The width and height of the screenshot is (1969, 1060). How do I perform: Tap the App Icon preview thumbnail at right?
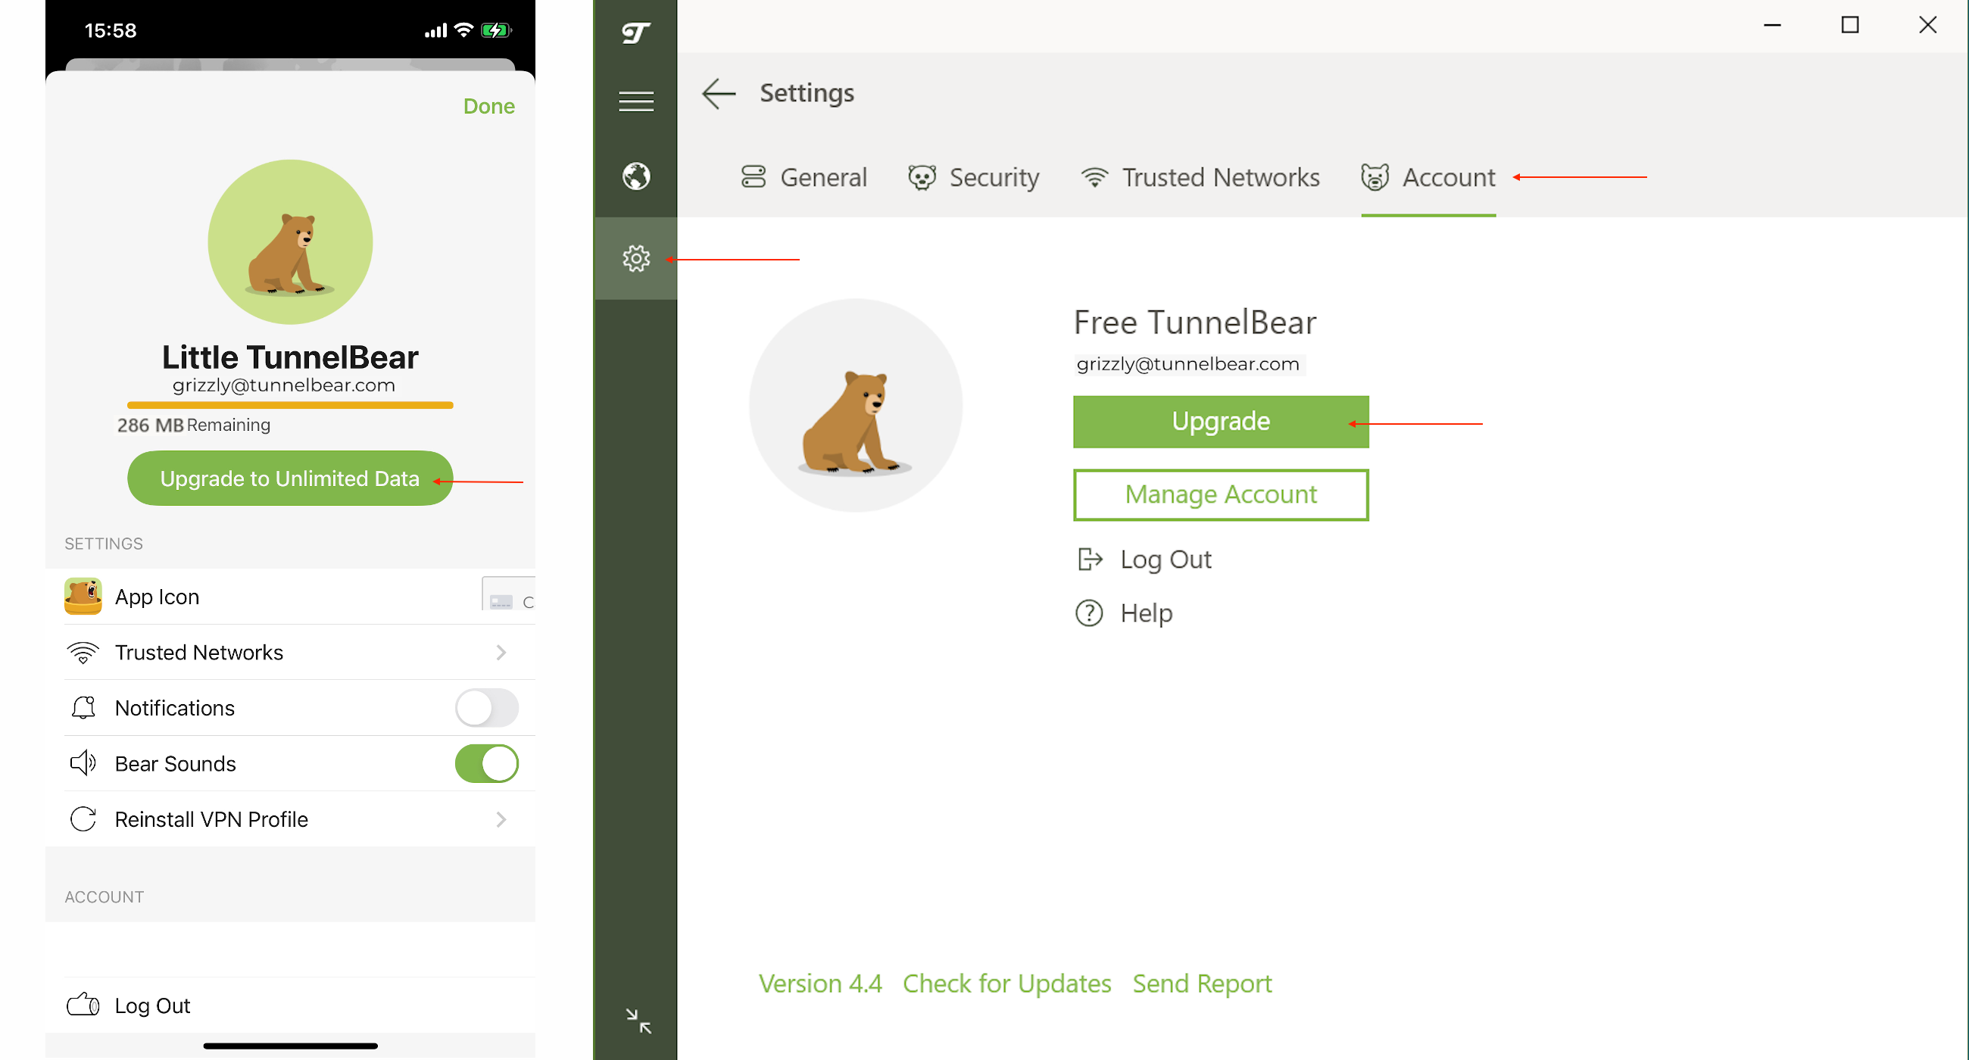coord(508,594)
